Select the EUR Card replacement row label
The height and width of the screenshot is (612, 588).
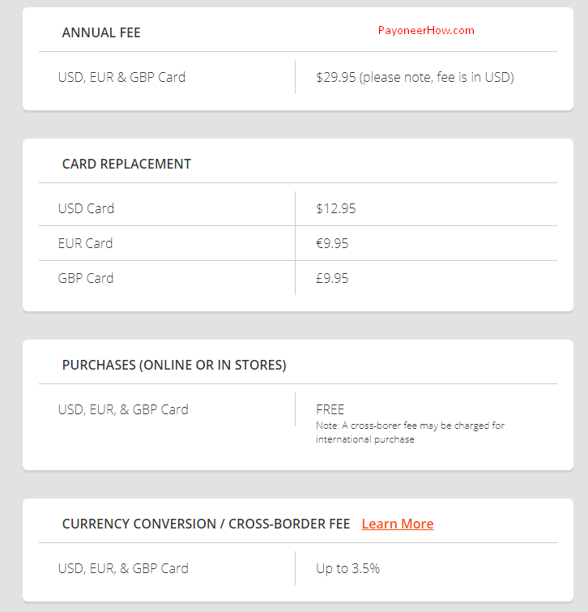coord(85,243)
